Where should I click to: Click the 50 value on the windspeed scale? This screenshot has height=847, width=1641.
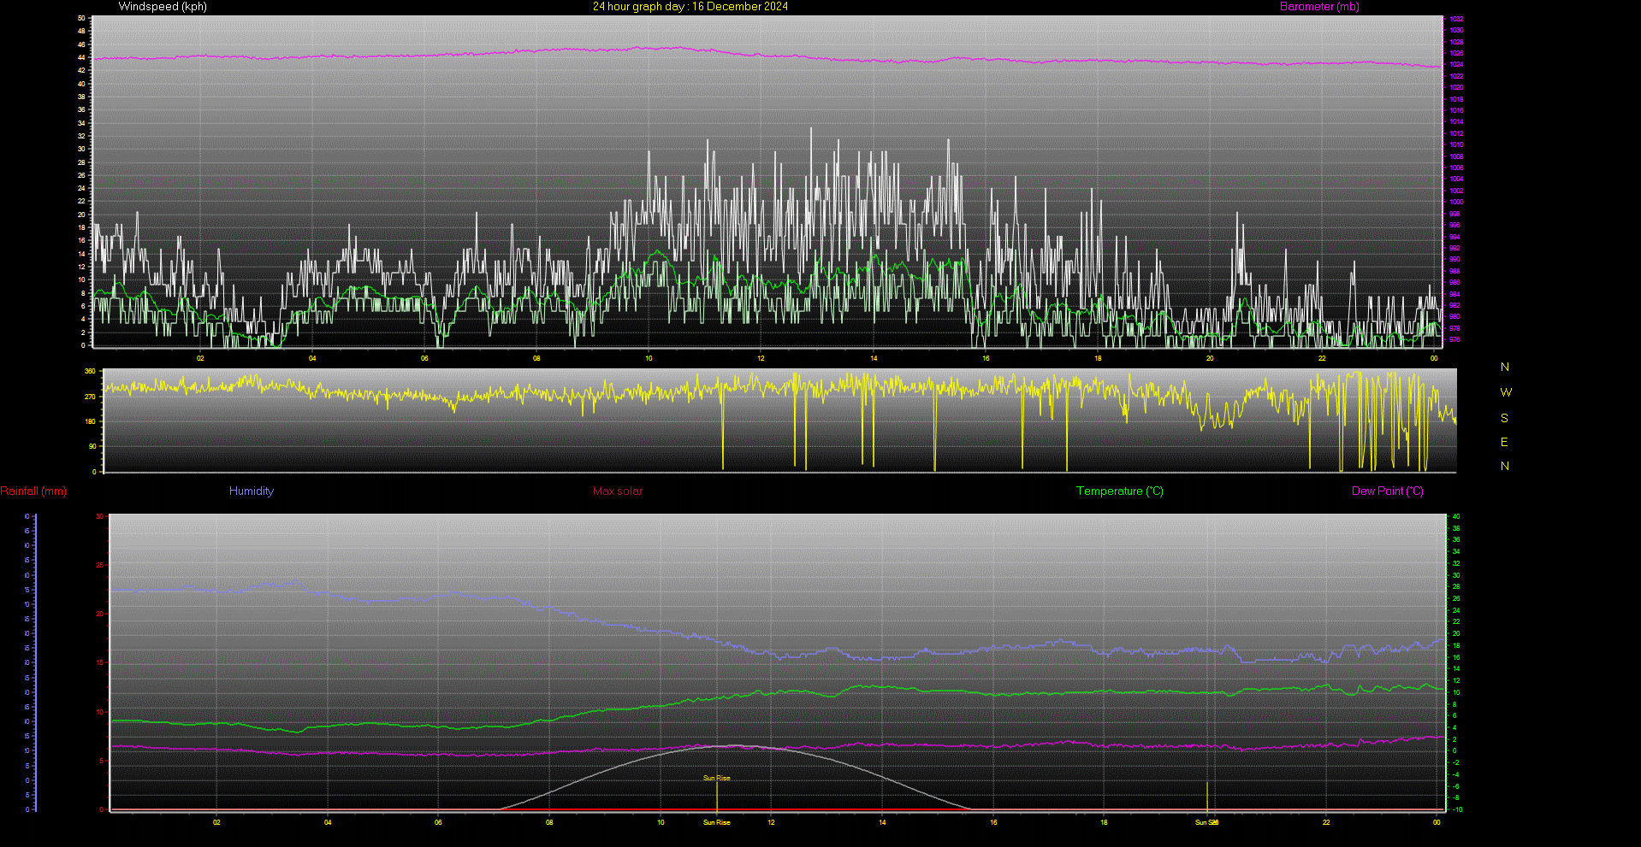coord(81,18)
